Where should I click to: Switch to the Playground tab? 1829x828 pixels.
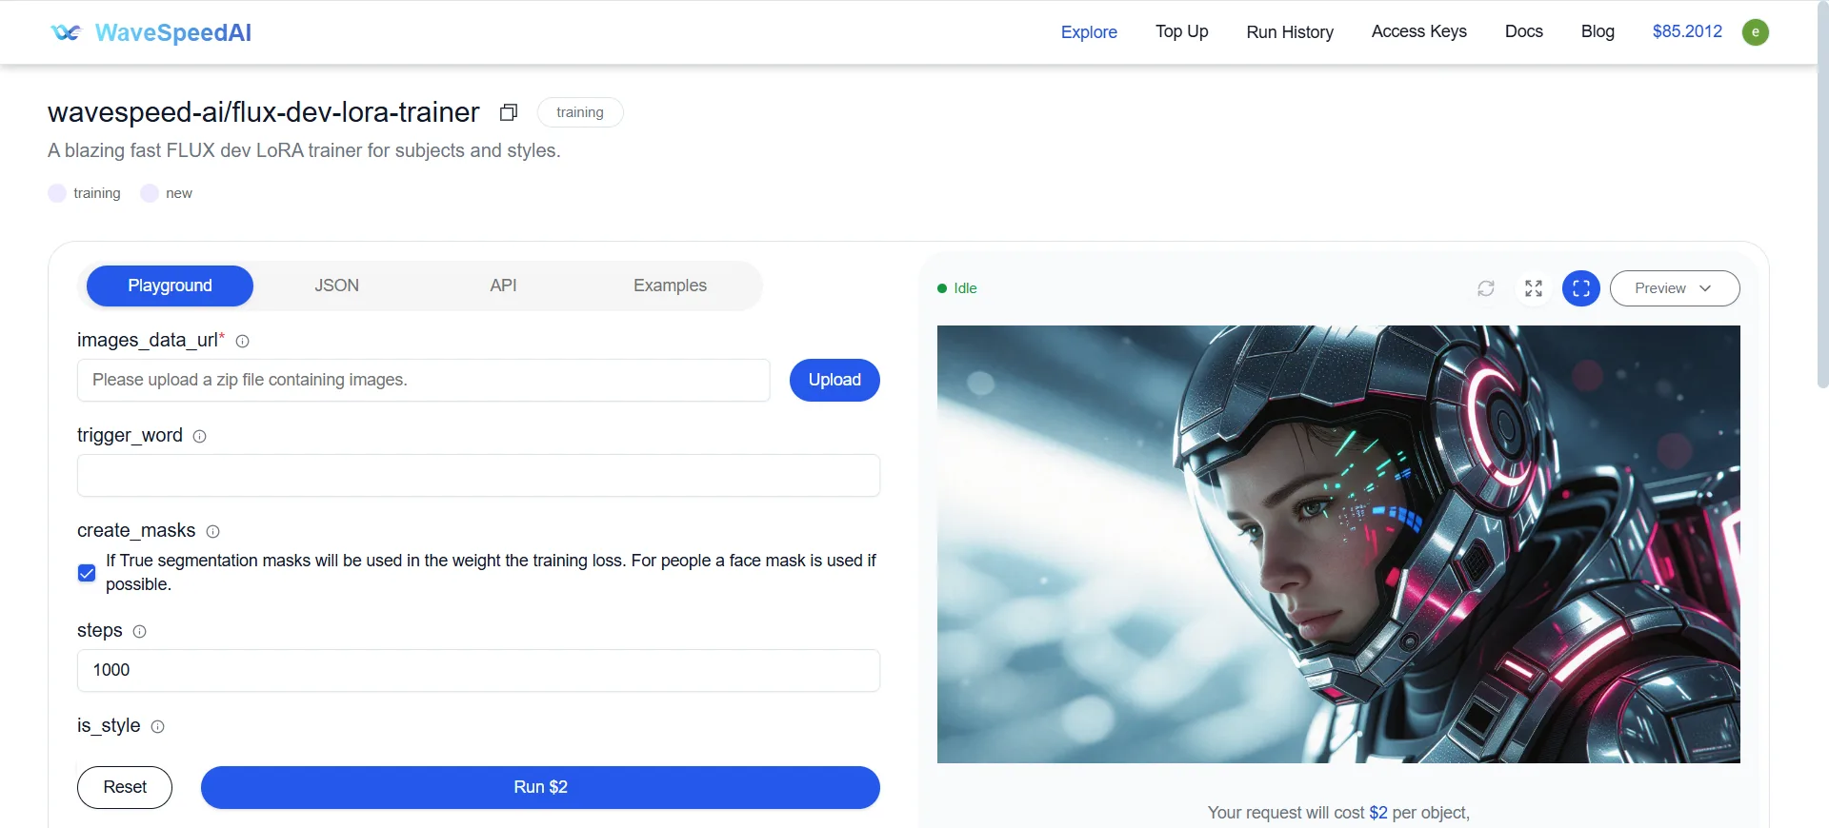[x=170, y=286]
